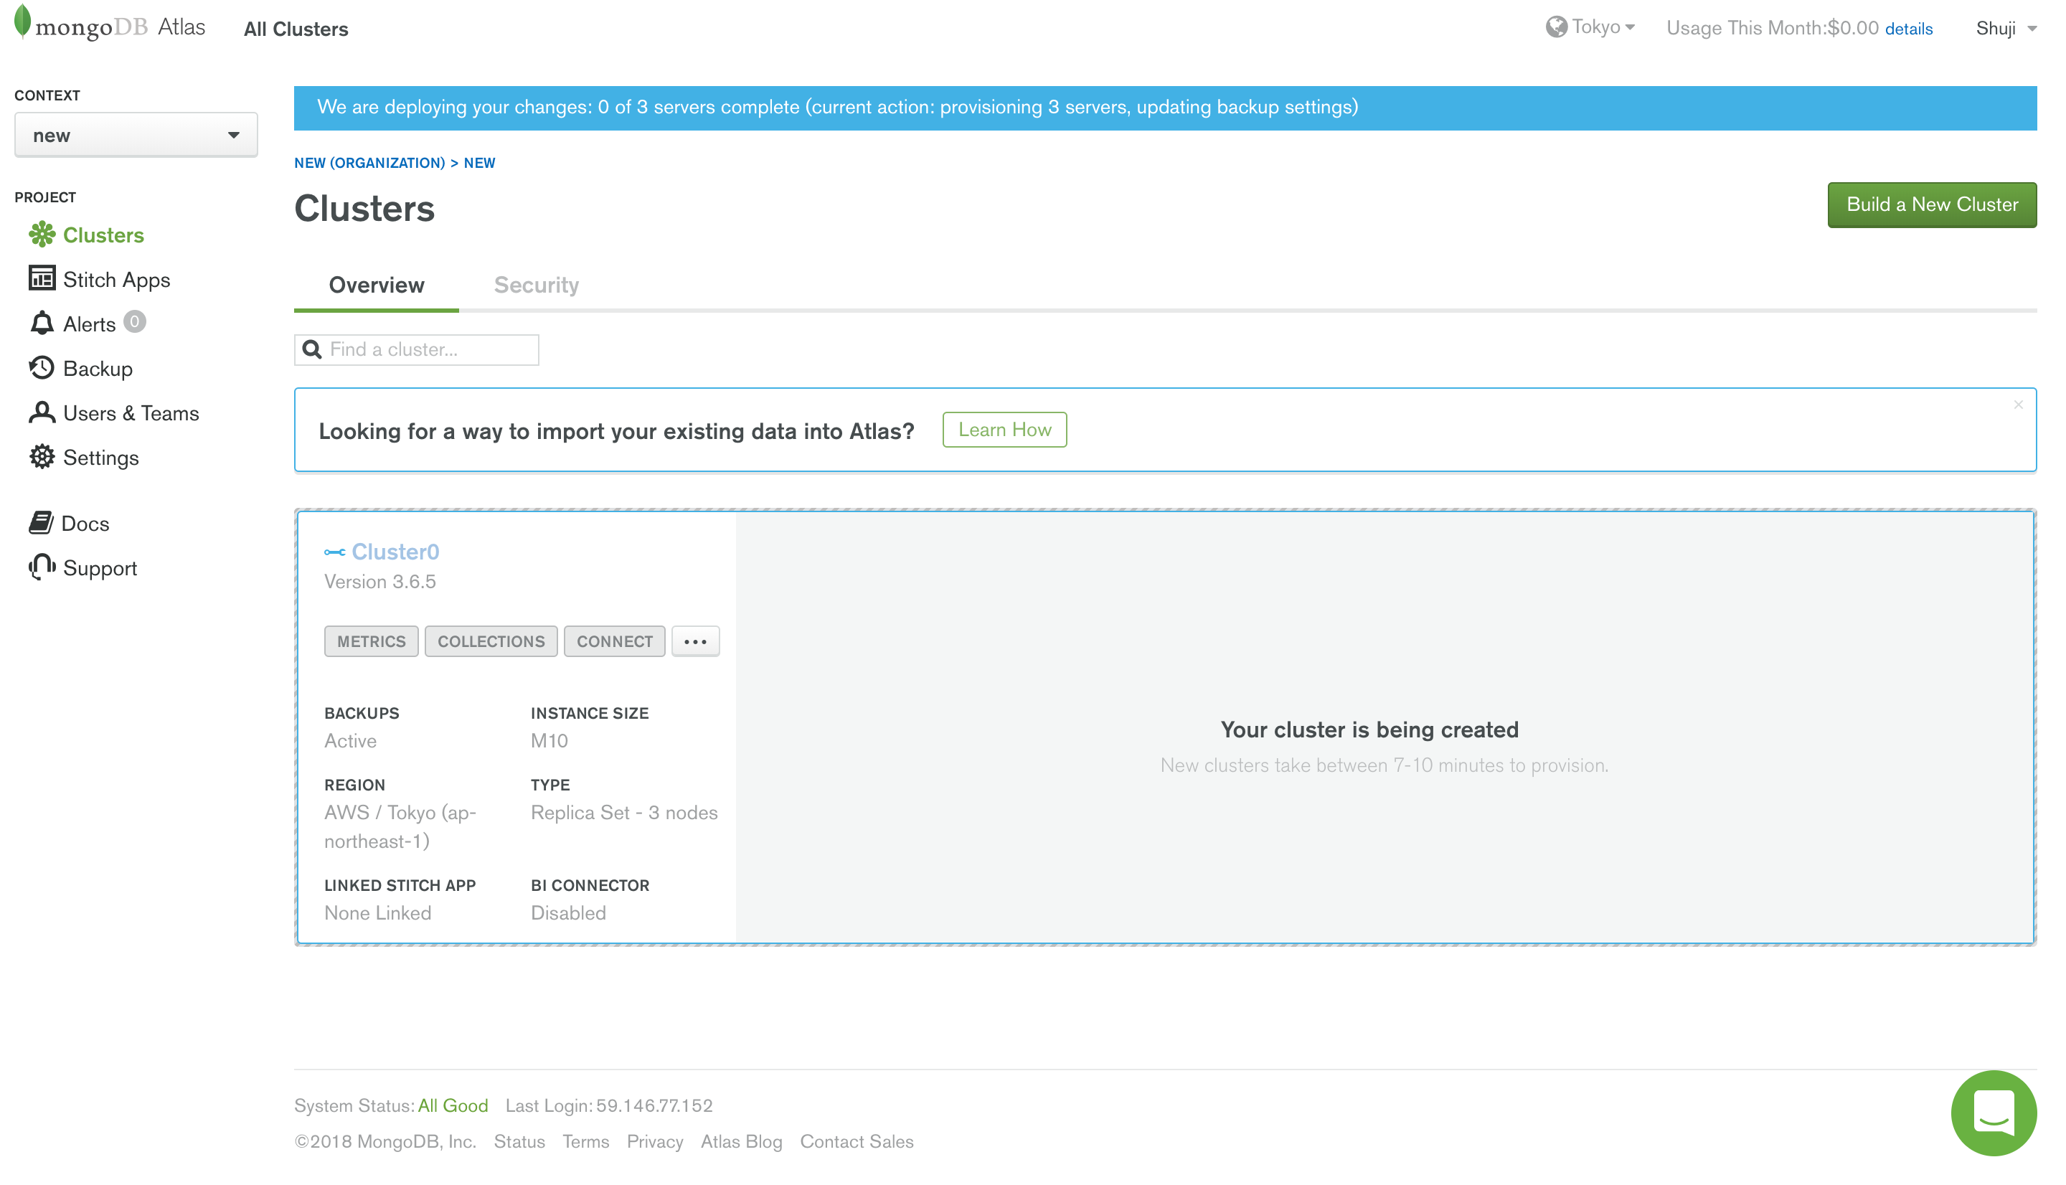The width and height of the screenshot is (2066, 1185).
Task: Click the Build a New Cluster button
Action: click(x=1932, y=204)
